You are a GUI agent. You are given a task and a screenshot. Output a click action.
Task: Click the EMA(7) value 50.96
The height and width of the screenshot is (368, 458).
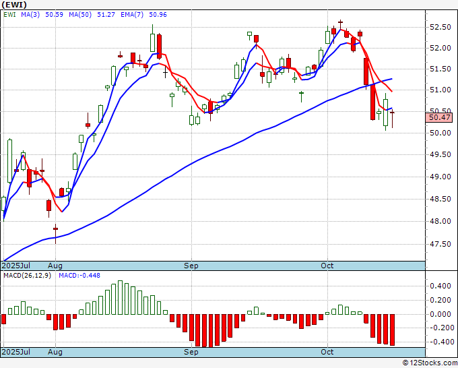pyautogui.click(x=158, y=14)
